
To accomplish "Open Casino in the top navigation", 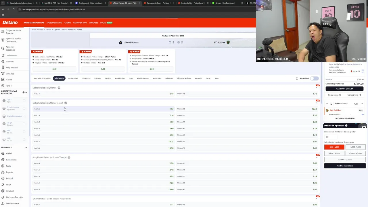I will pos(68,23).
